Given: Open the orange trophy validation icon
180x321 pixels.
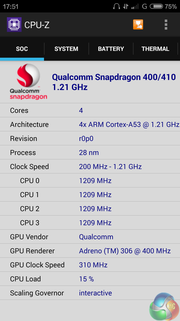Looking at the screenshot, I should coord(138,25).
